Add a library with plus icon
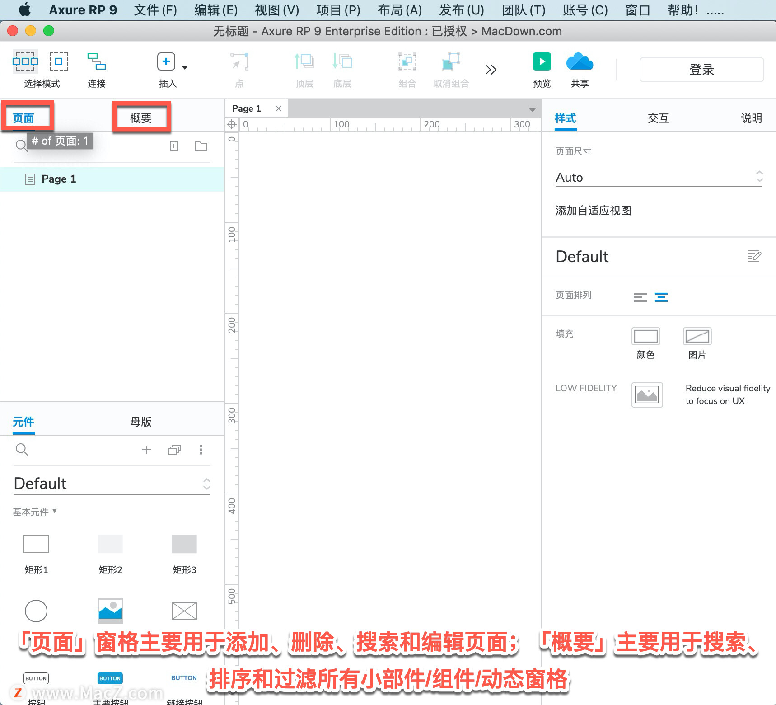 coord(147,450)
